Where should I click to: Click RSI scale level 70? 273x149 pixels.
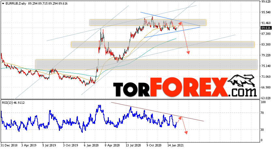[x=263, y=113]
